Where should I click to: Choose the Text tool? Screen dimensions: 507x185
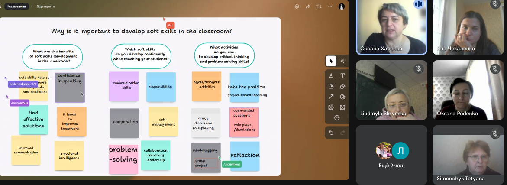click(342, 76)
